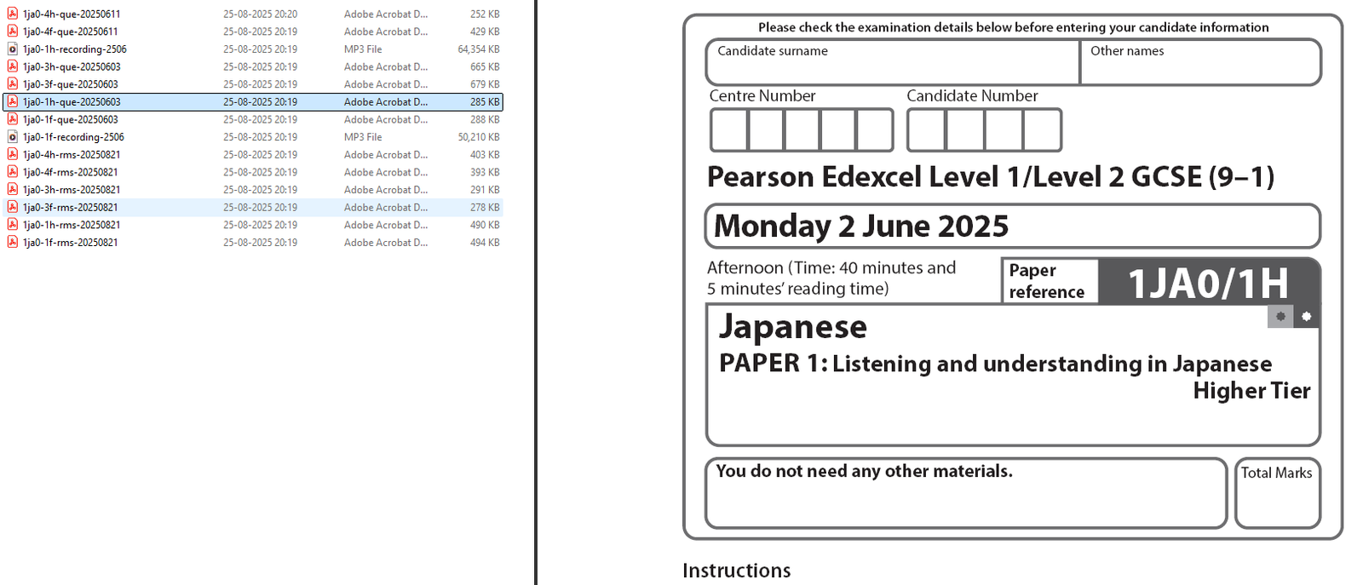Image resolution: width=1363 pixels, height=585 pixels.
Task: Click the PDF icon of 1ja0-4f-rms-20250821
Action: 13,172
